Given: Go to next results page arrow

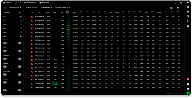Looking at the screenshot, I should pos(182,93).
